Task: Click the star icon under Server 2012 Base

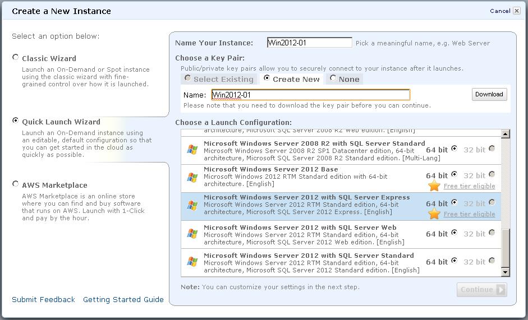Action: pos(434,186)
